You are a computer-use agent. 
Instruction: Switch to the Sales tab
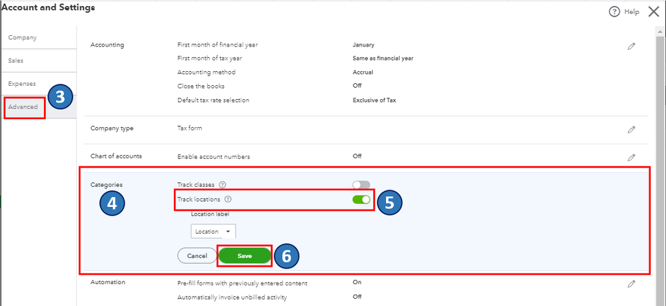[16, 61]
